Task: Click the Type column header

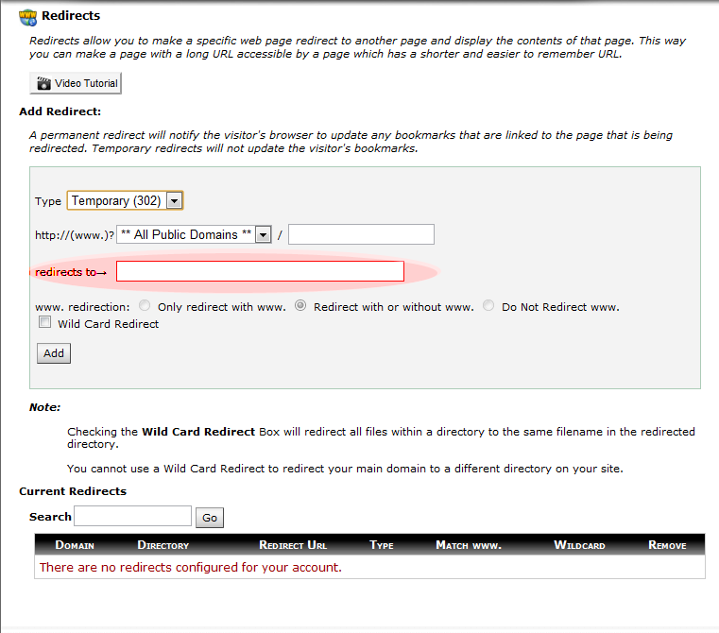Action: 382,545
